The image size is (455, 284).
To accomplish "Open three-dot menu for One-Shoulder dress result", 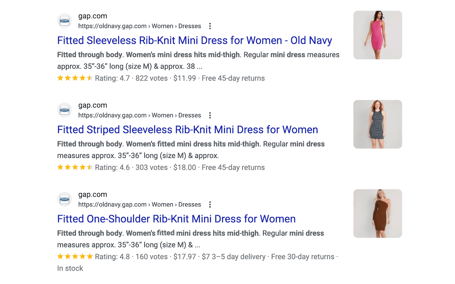I will (210, 205).
